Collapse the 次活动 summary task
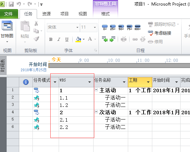This screenshot has height=152, width=190. [96, 112]
